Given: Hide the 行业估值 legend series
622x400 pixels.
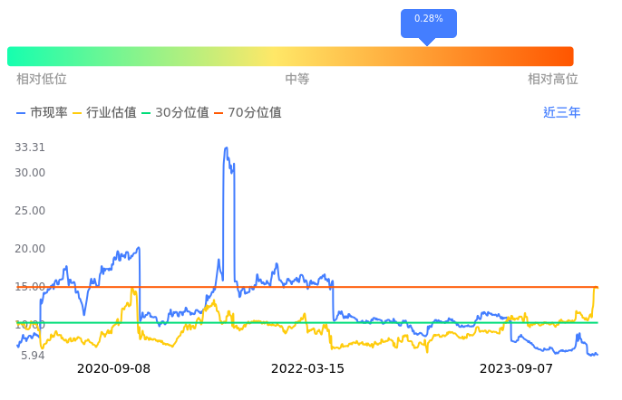Looking at the screenshot, I should point(104,113).
